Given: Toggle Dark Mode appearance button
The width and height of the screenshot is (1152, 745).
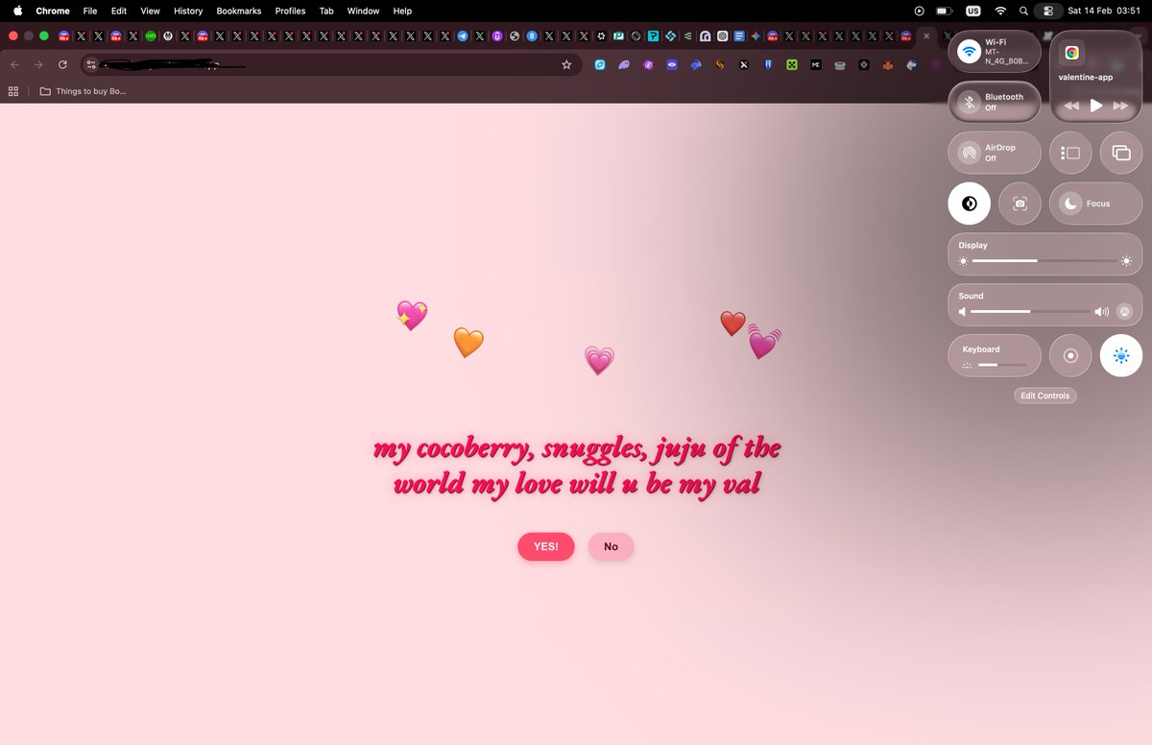Looking at the screenshot, I should (970, 204).
